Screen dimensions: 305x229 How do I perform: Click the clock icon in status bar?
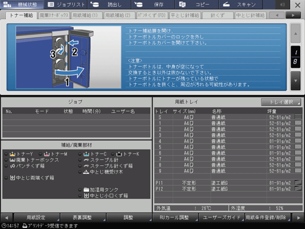click(x=4, y=225)
